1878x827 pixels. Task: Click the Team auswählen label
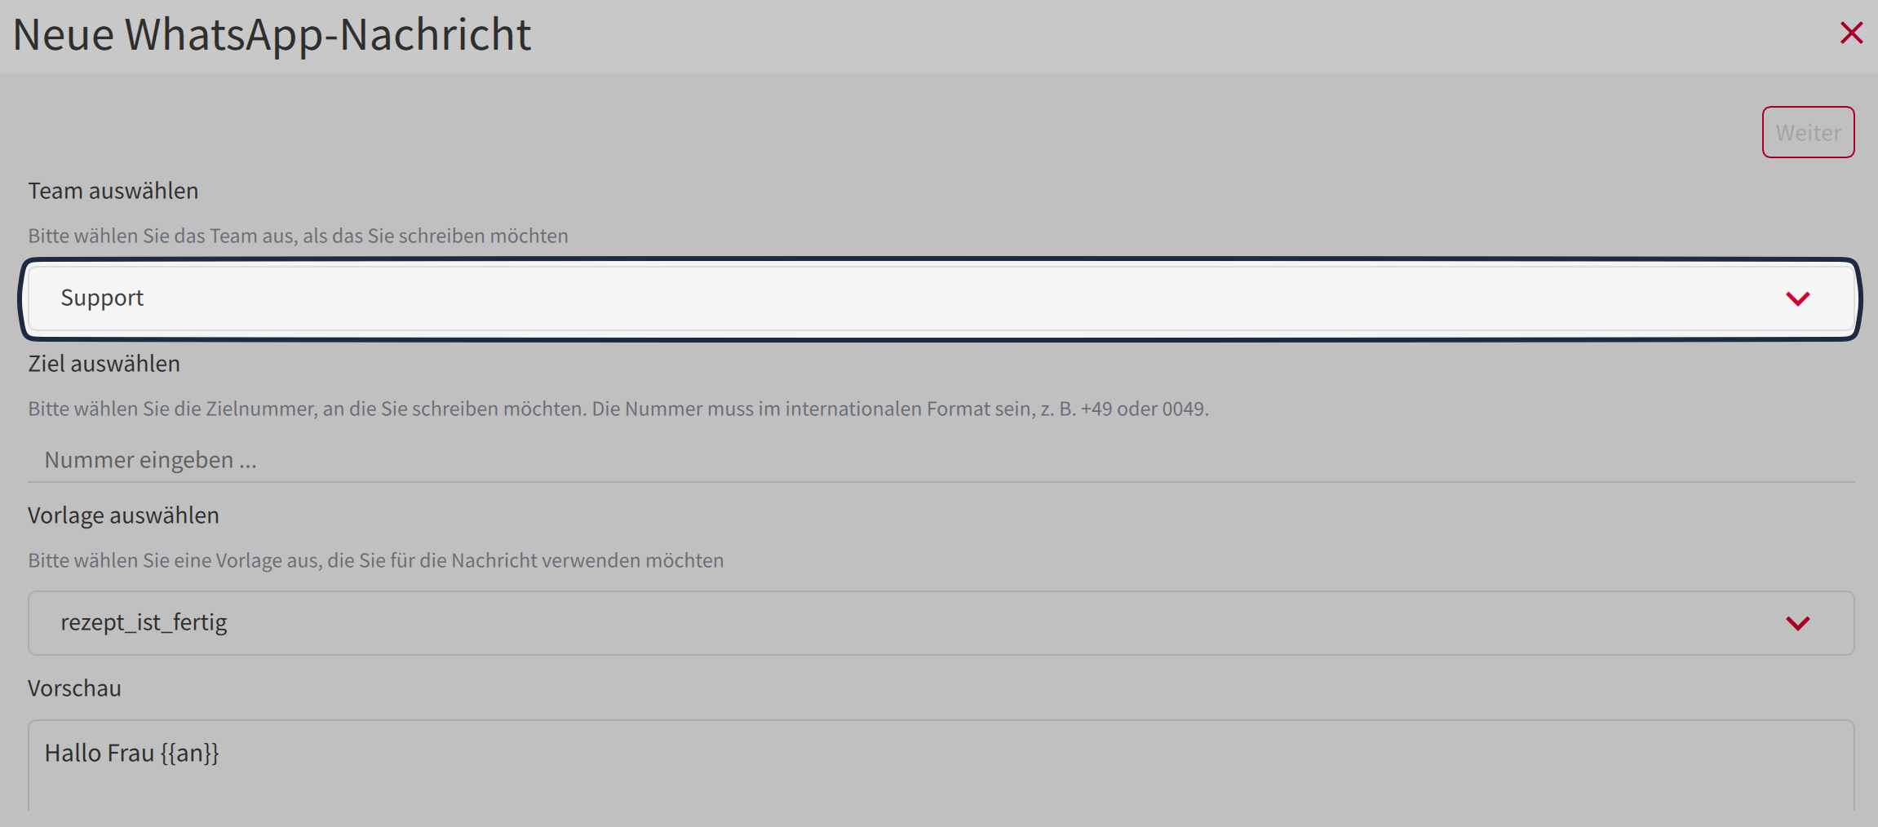[113, 191]
